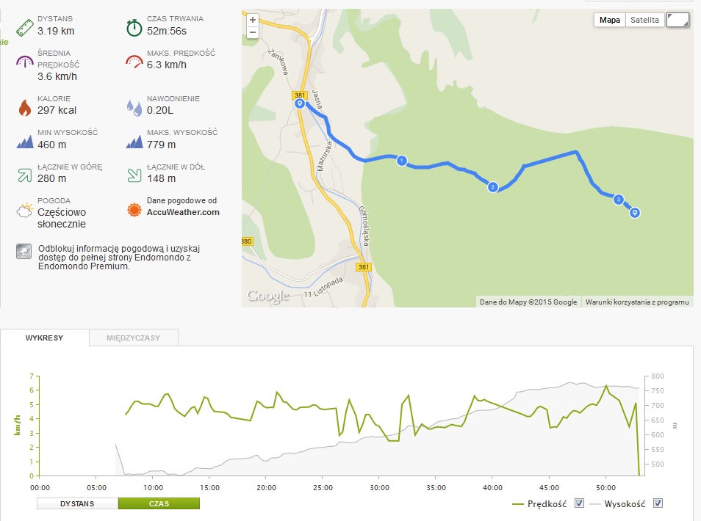
Task: Click the total descent arrow icon
Action: tap(134, 175)
